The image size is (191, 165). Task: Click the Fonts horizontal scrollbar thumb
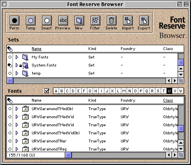pos(68,155)
